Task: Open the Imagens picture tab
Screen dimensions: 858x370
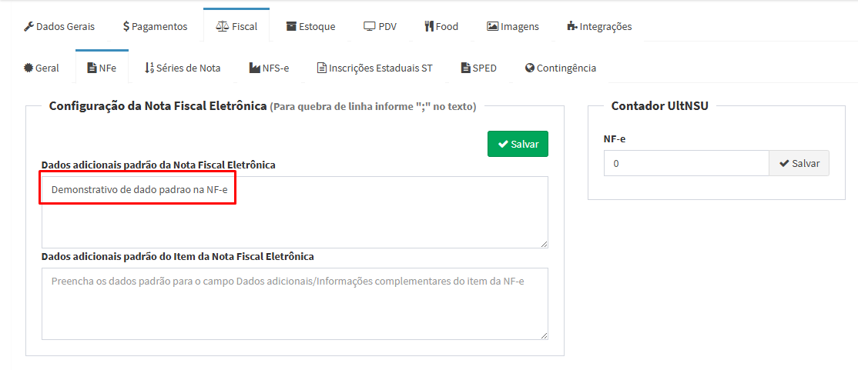Action: [x=512, y=26]
